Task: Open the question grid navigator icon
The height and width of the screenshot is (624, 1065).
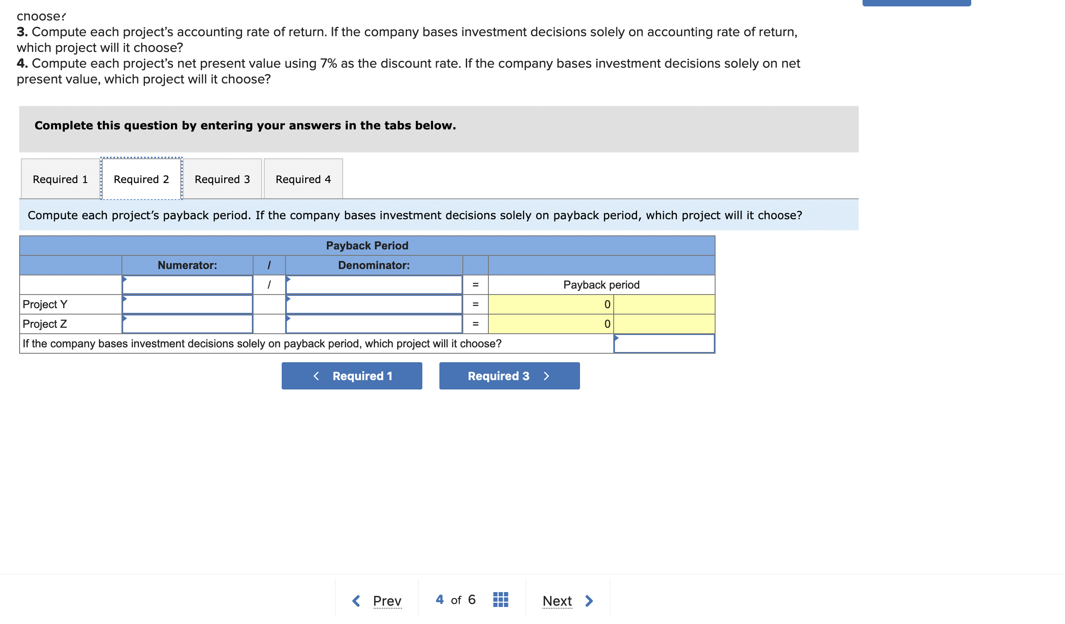Action: click(x=500, y=599)
